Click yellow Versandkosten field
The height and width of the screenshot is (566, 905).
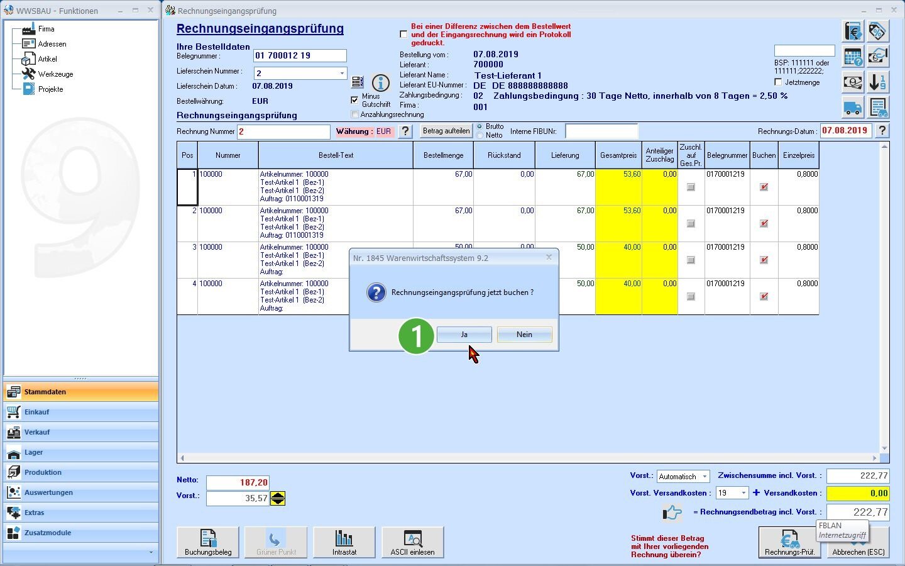[x=858, y=493]
